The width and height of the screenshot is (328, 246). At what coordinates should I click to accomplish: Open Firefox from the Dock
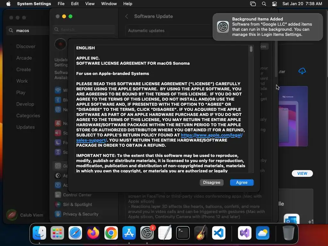[93, 233]
